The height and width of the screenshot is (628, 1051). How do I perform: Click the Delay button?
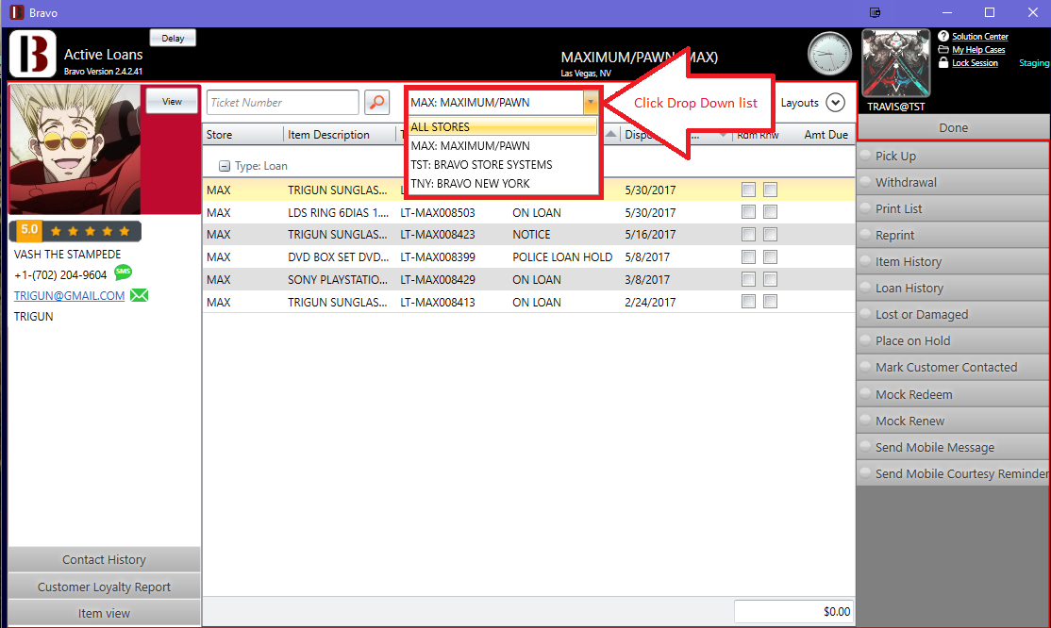[173, 39]
